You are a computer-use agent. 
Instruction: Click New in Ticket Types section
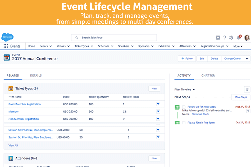click(x=154, y=89)
